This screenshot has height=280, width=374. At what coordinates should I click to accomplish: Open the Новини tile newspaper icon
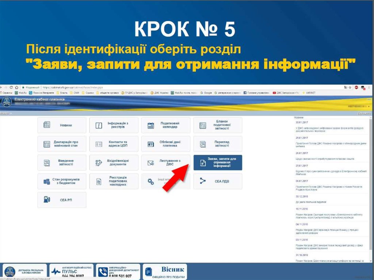(47, 125)
